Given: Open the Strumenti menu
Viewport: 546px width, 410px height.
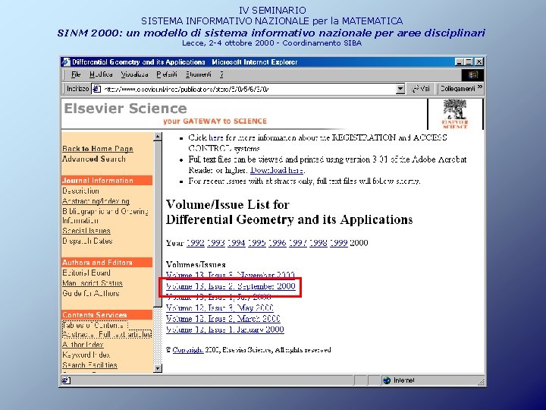Looking at the screenshot, I should [x=198, y=74].
